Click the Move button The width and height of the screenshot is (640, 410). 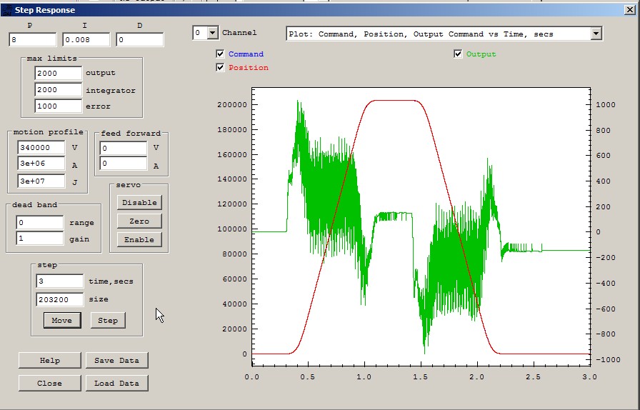tap(61, 320)
